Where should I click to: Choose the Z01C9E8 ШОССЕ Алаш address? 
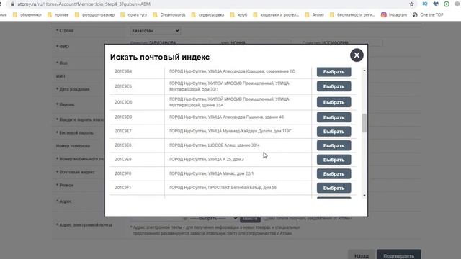[x=334, y=145]
